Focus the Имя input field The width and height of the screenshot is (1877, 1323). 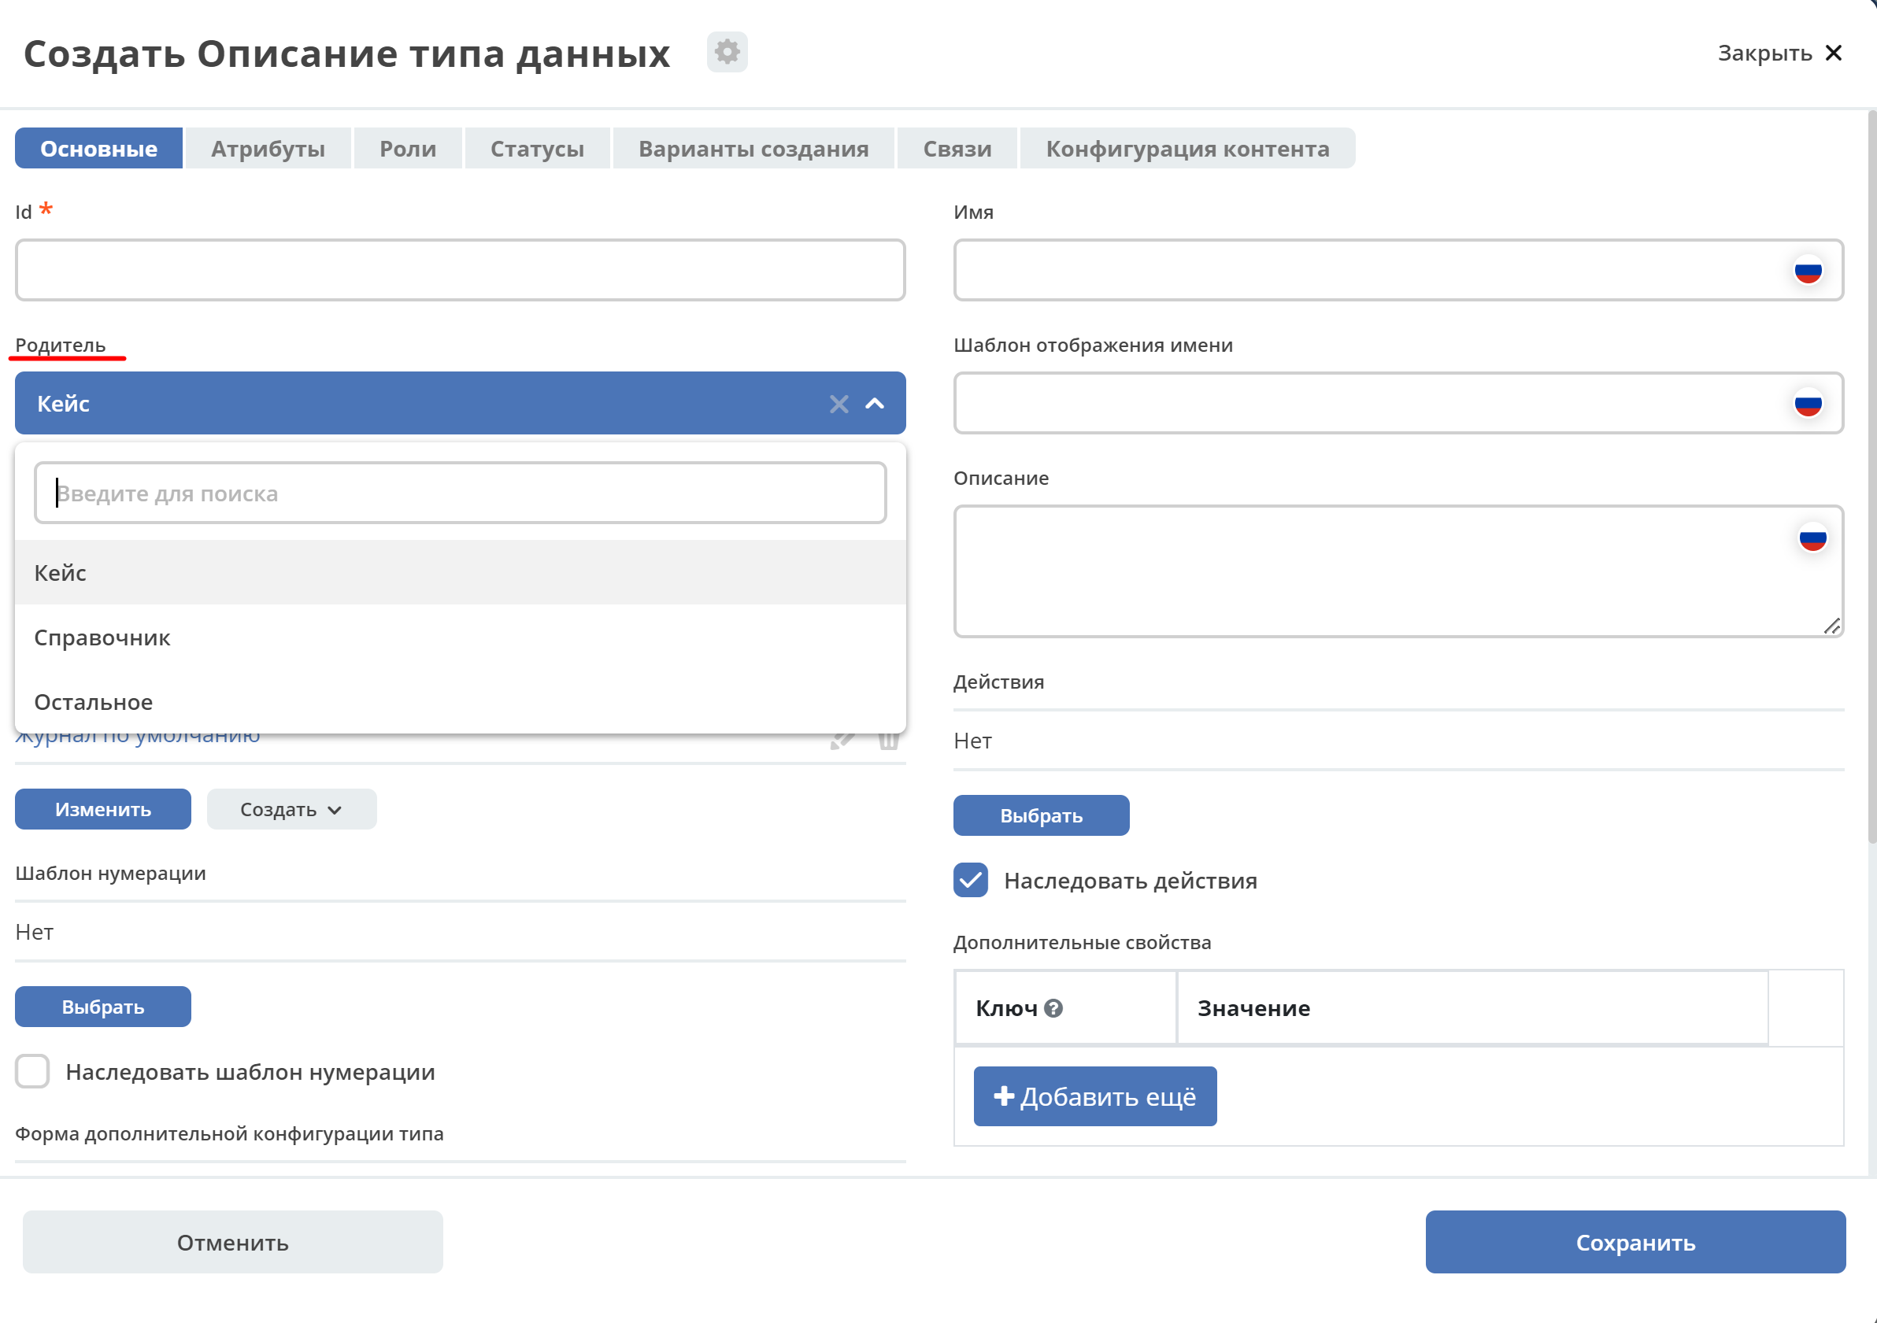tap(1399, 271)
